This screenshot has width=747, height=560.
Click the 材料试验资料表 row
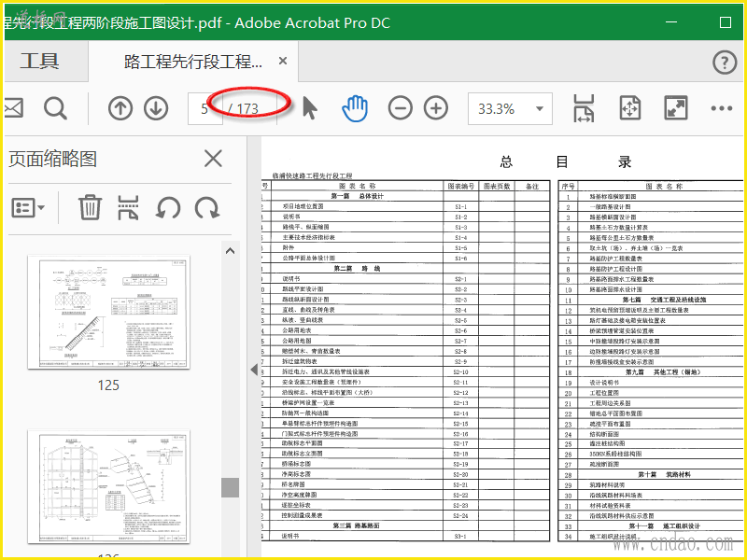[x=651, y=506]
